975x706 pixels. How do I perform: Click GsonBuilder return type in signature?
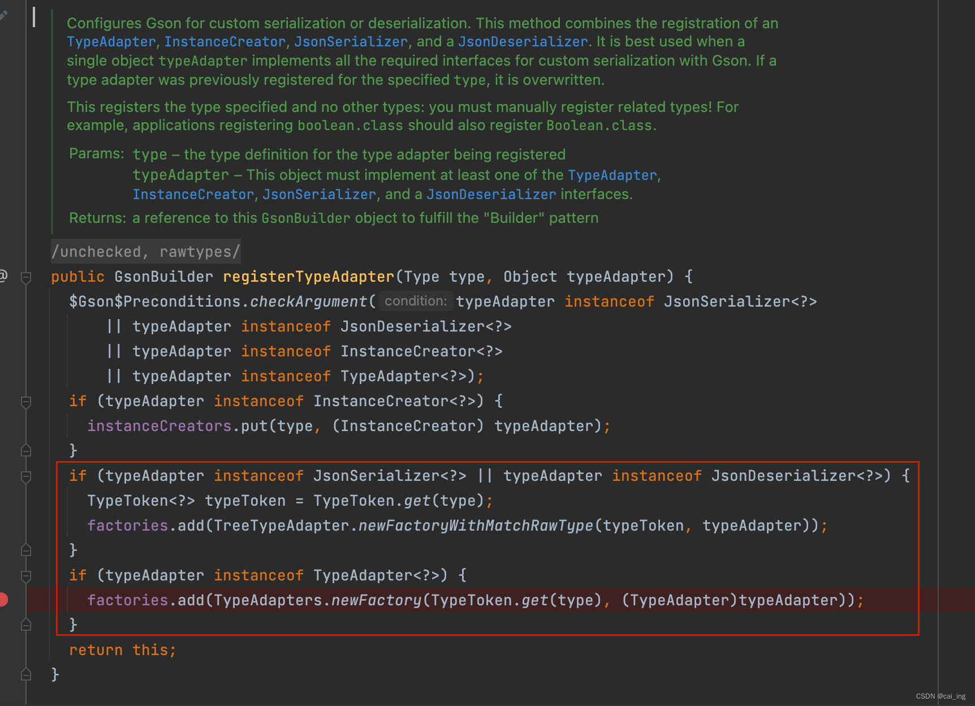pyautogui.click(x=163, y=277)
